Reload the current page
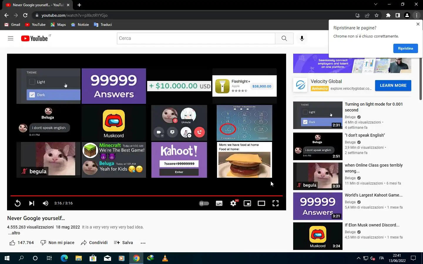The width and height of the screenshot is (423, 264). tap(25, 15)
